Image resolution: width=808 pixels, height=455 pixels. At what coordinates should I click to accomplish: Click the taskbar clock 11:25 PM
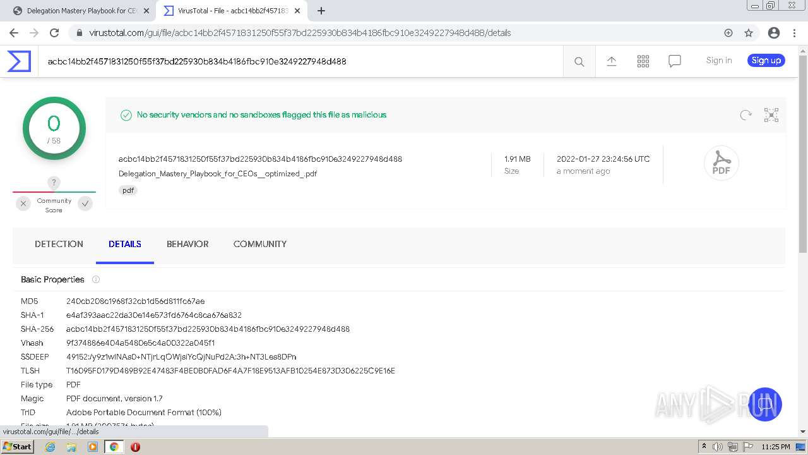(x=775, y=447)
